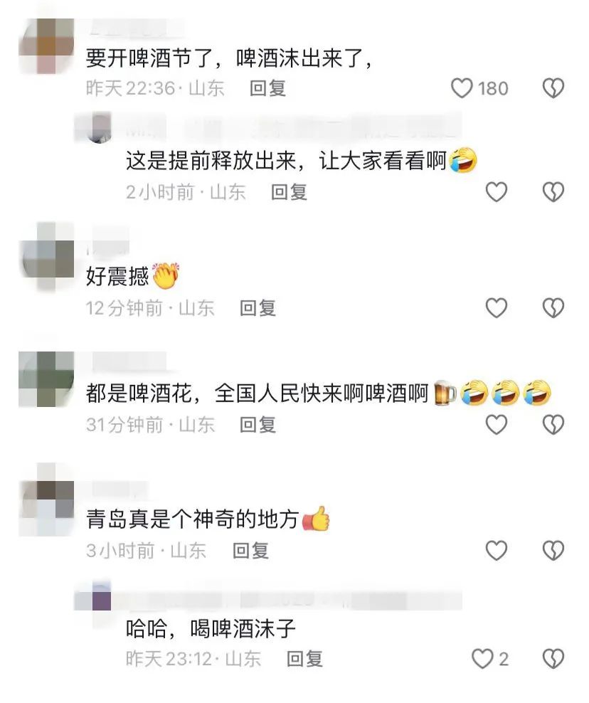Dislike the 啤酒节 comment with broken heart
Image resolution: width=589 pixels, height=703 pixels.
[x=553, y=88]
